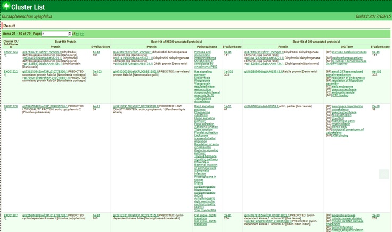Screen dimensions: 392x232
Task: Open cluster BXC01124 link
Action: [11, 52]
